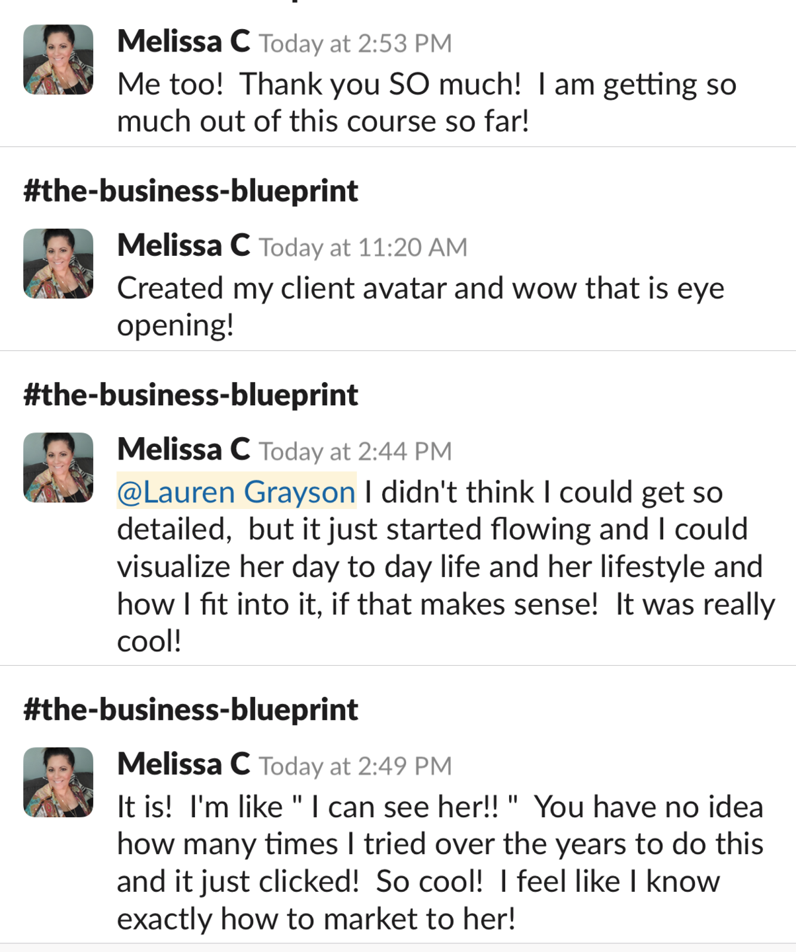Select the Melissa C name on the 2:49 PM message
The width and height of the screenshot is (796, 952).
pyautogui.click(x=183, y=764)
